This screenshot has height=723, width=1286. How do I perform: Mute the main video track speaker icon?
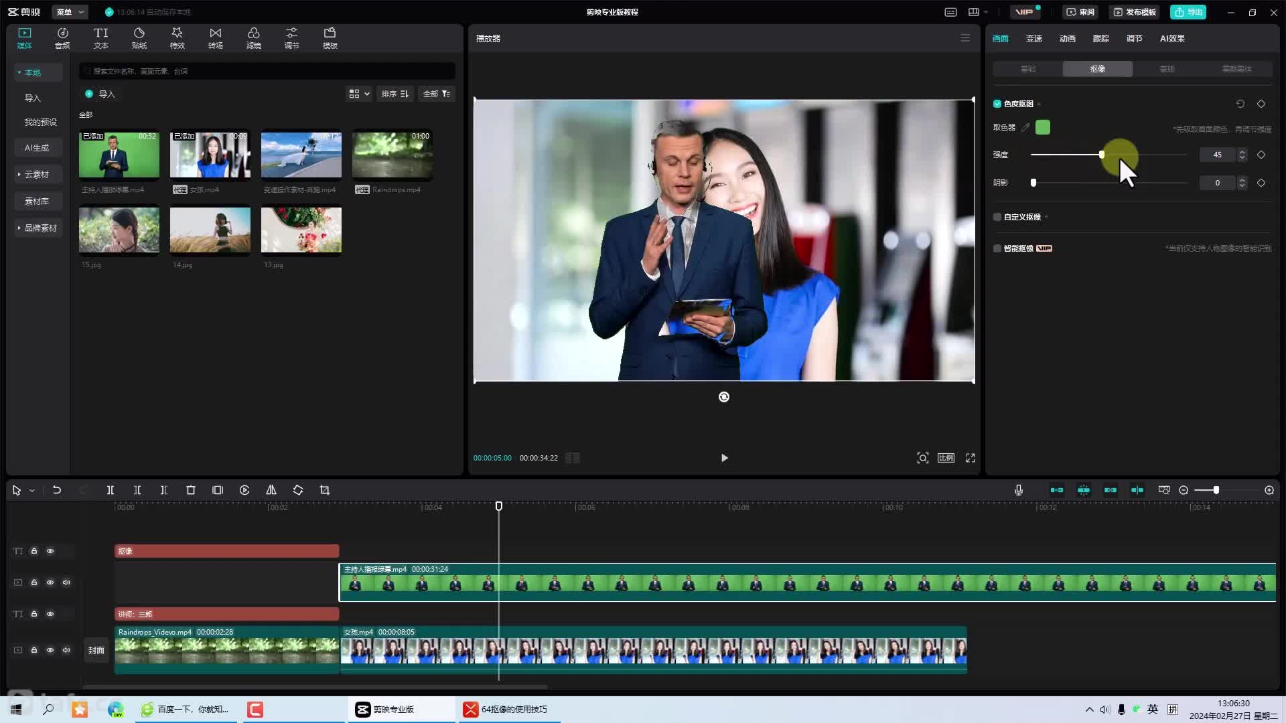(x=66, y=650)
